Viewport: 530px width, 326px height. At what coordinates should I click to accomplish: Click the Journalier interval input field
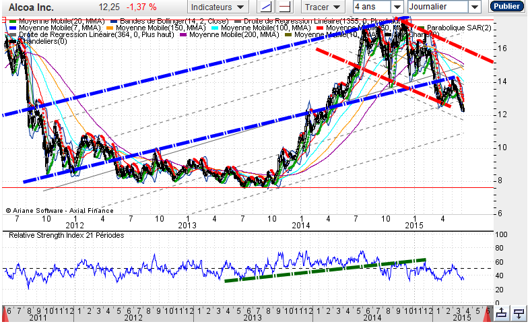click(438, 7)
